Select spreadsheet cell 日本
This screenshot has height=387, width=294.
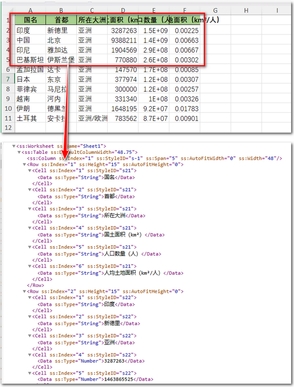tap(30, 79)
